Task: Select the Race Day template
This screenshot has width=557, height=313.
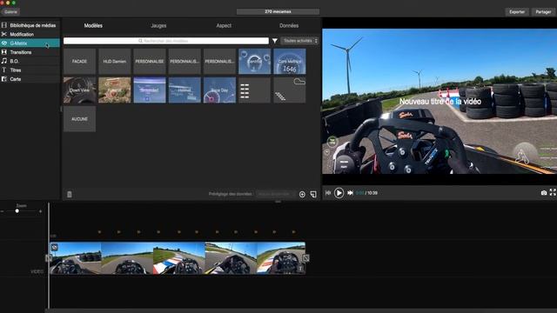Action: [x=219, y=90]
